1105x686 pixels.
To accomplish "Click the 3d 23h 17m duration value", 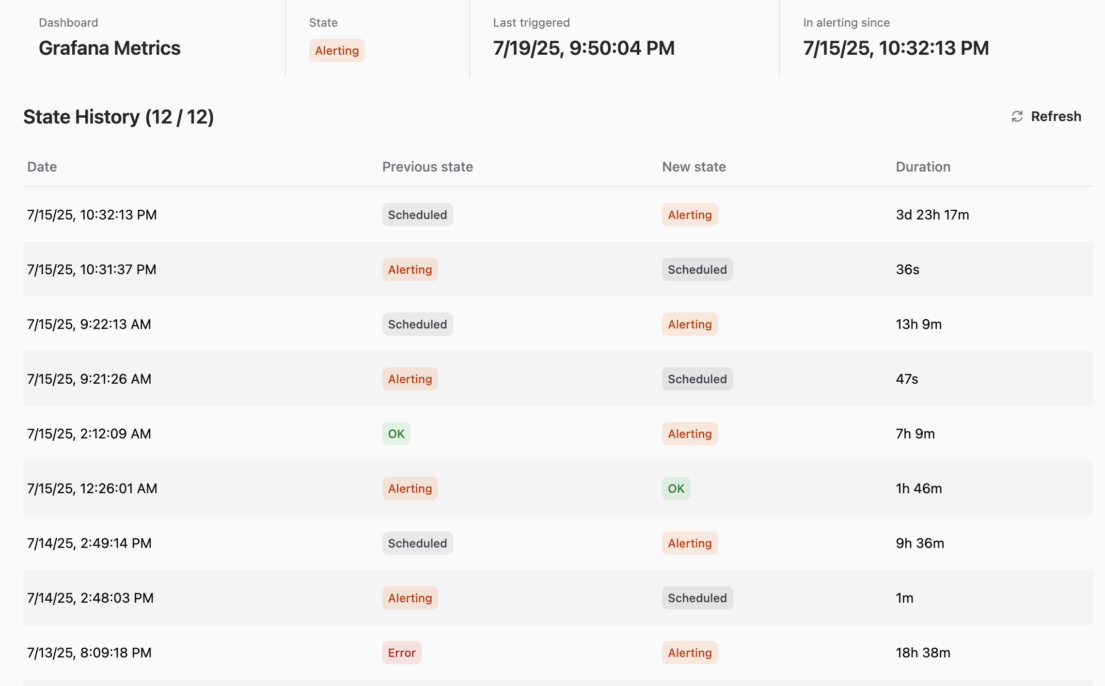I will tap(932, 215).
